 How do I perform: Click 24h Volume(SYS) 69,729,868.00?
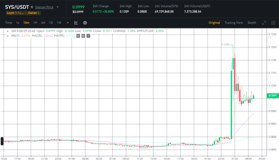tap(164, 11)
